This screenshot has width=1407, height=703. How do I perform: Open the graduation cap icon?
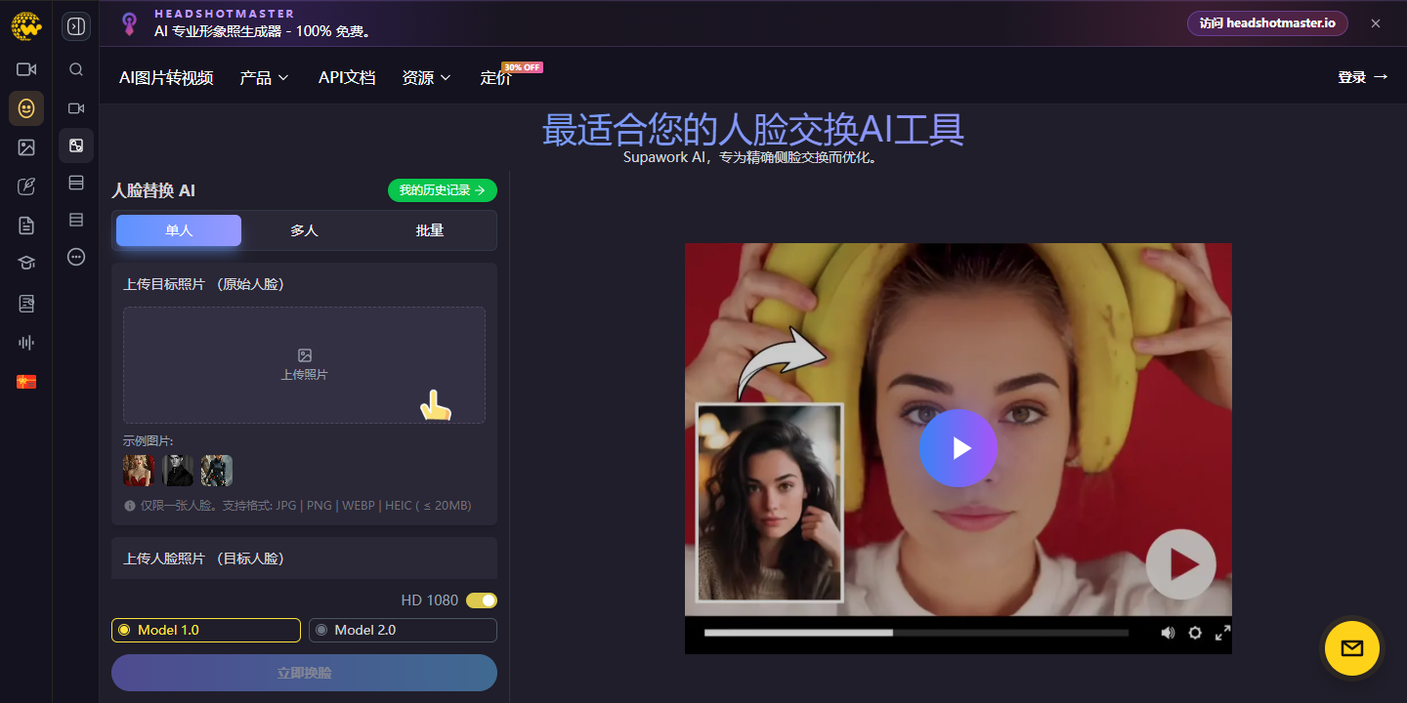tap(26, 263)
